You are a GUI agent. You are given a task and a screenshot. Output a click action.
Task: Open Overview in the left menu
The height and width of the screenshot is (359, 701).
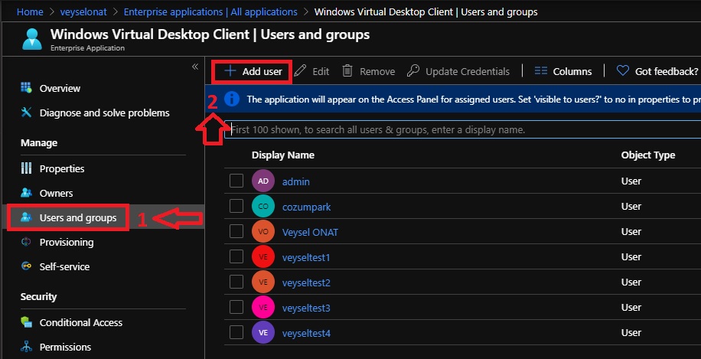tap(60, 89)
